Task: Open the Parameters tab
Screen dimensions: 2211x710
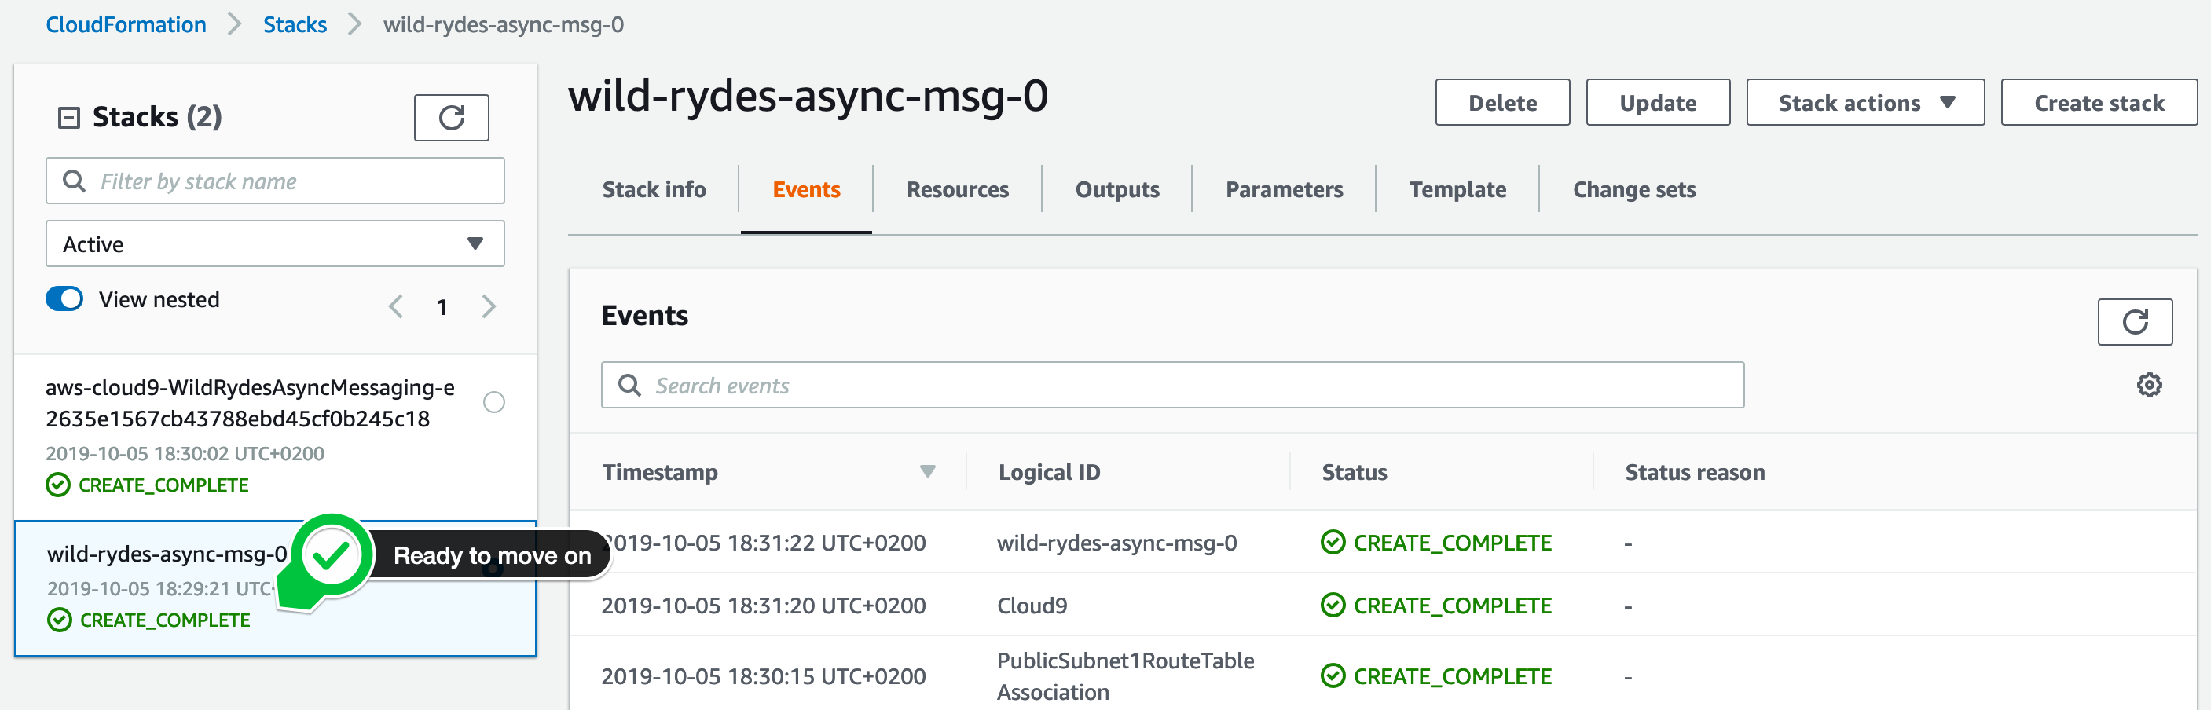Action: point(1284,188)
